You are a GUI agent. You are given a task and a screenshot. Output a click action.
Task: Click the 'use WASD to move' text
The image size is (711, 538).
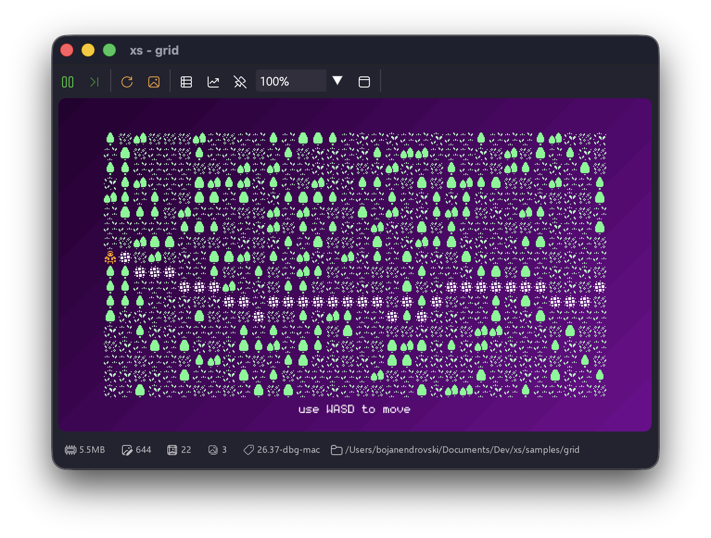pos(355,409)
